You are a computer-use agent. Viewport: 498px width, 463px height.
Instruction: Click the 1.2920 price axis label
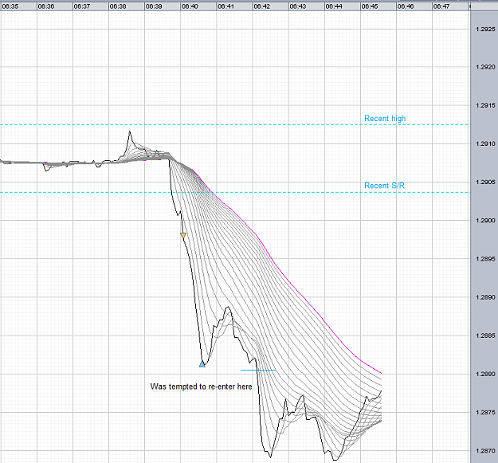tap(485, 67)
